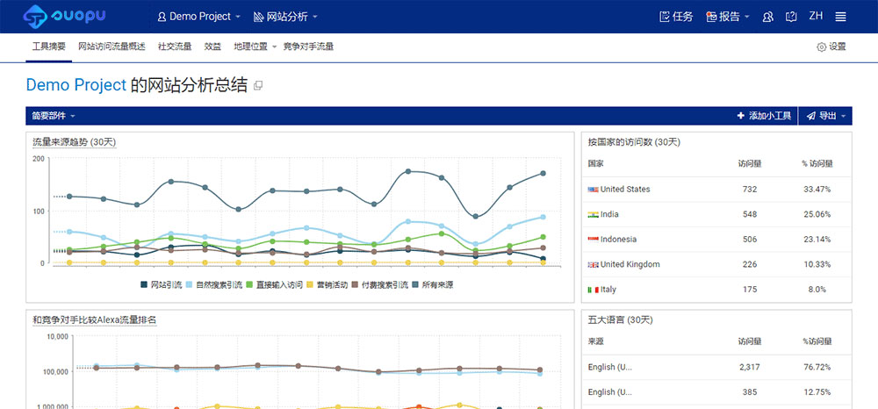Open the 导出 export dropdown
878x409 pixels.
click(x=825, y=116)
